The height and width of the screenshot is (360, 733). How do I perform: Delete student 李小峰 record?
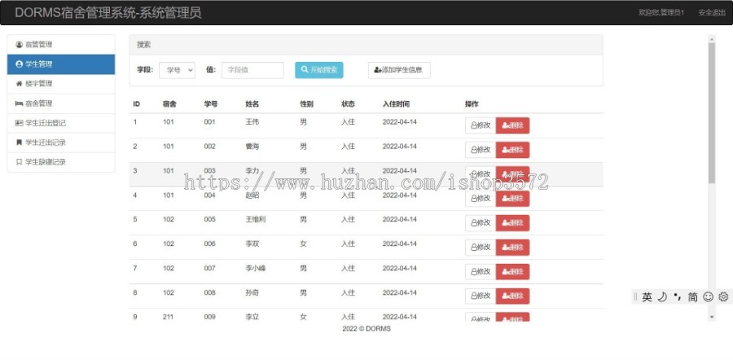tap(513, 272)
